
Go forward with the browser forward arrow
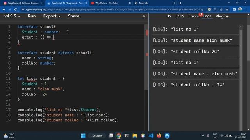(x=10, y=9)
